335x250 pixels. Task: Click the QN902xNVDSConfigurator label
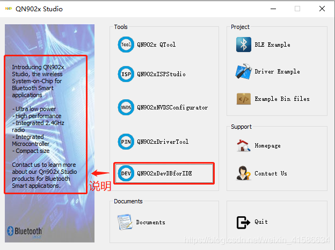click(x=172, y=107)
